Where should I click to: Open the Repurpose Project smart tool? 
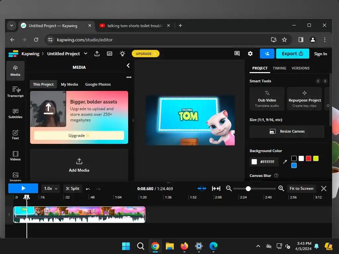coord(305,99)
